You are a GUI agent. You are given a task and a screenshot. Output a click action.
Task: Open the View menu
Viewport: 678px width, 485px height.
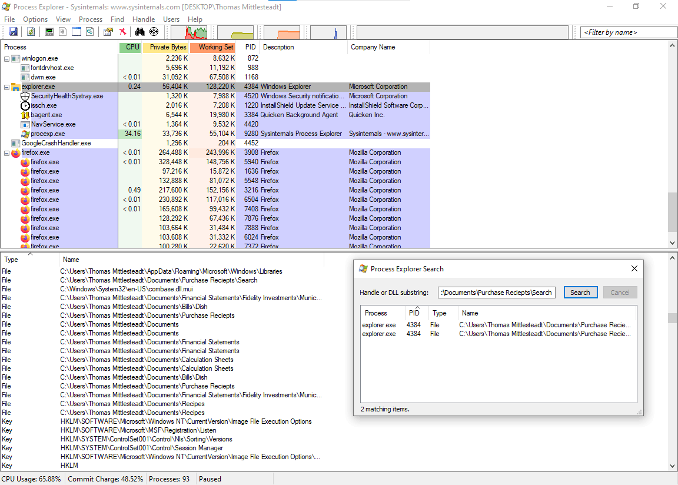click(x=63, y=19)
